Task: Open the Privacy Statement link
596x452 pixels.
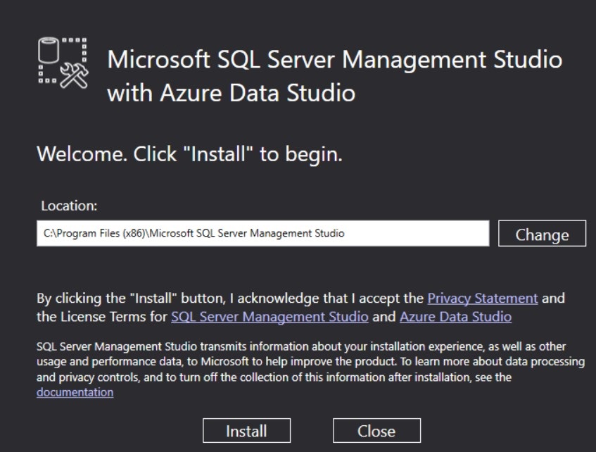Action: click(x=482, y=298)
